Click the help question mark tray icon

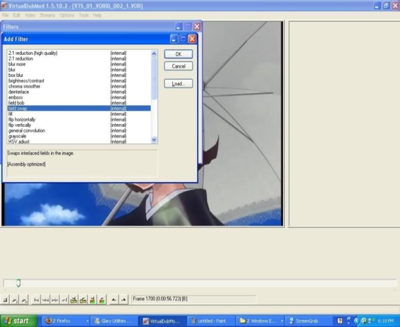point(340,321)
